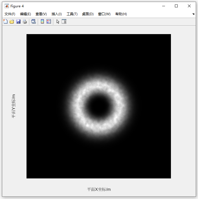Viewport: 198px width, 199px height.
Task: Click the New Figure toolbar icon
Action: click(5, 21)
